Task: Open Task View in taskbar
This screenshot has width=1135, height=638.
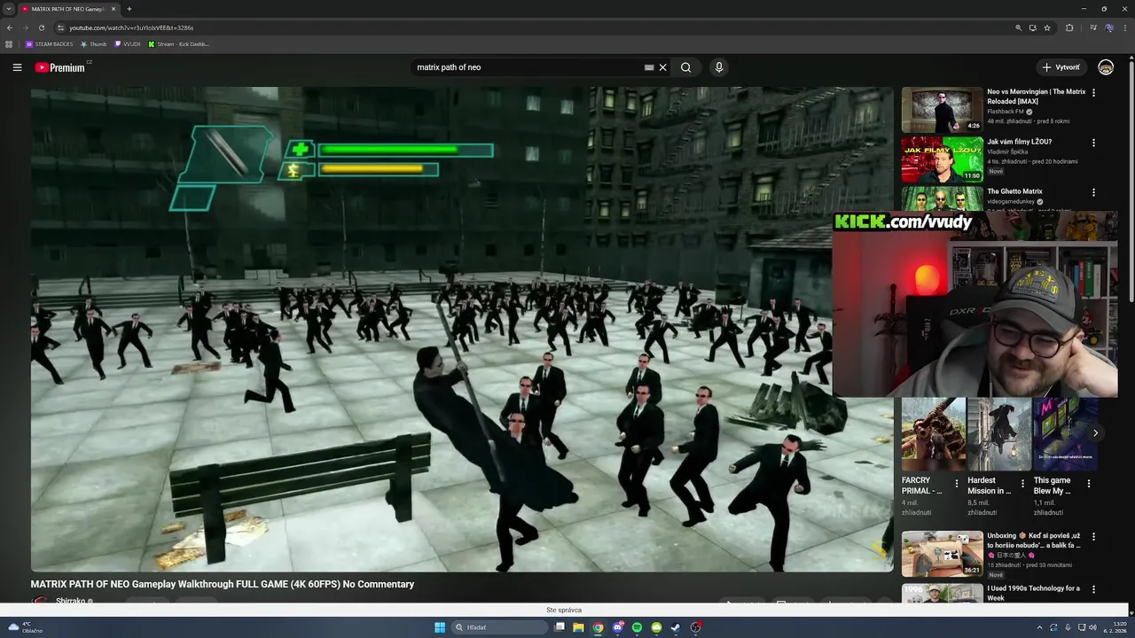Action: pyautogui.click(x=560, y=627)
